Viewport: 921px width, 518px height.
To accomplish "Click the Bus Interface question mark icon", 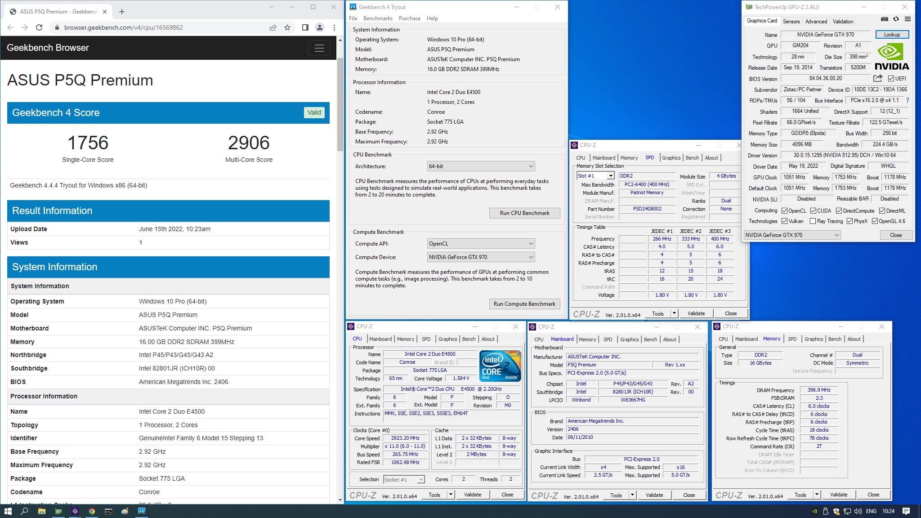I will tap(907, 101).
